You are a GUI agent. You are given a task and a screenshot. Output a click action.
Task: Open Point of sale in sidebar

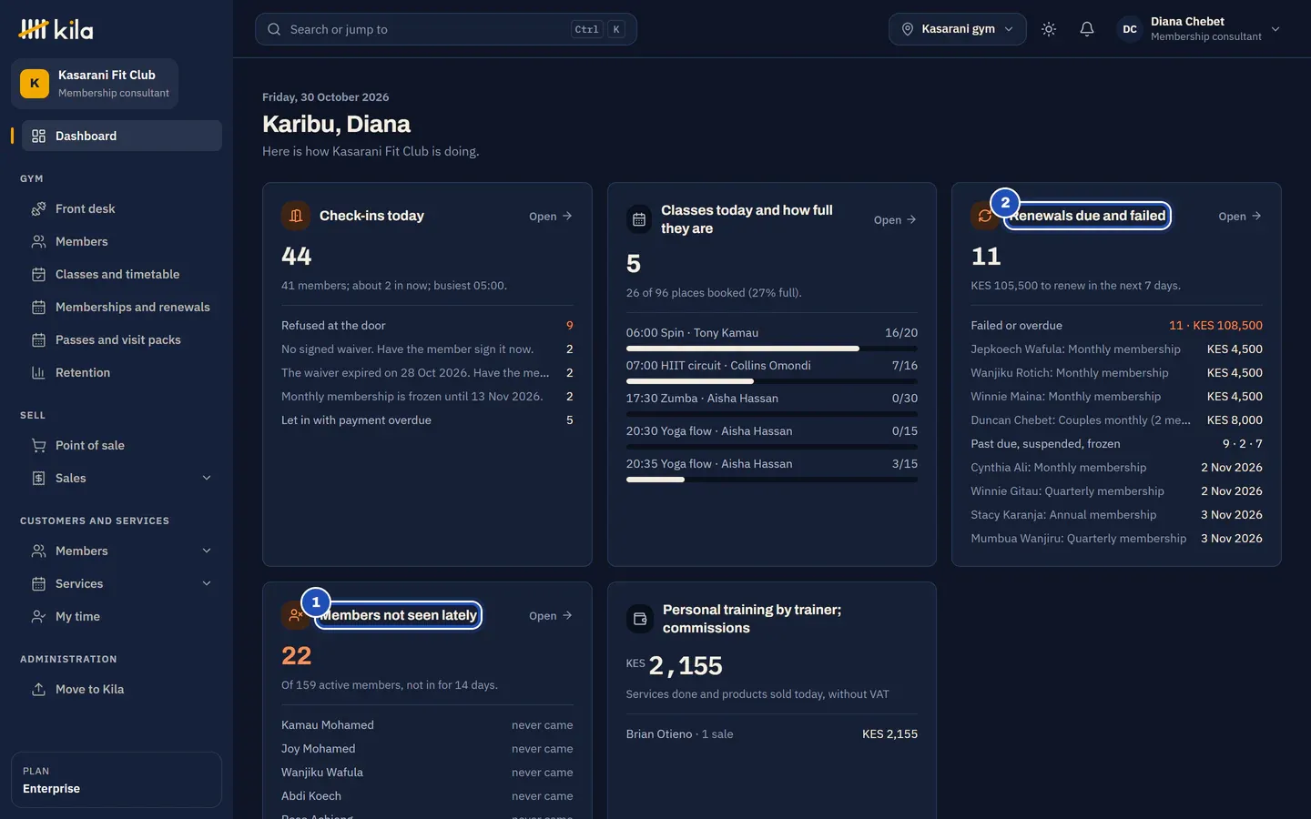pos(122,446)
